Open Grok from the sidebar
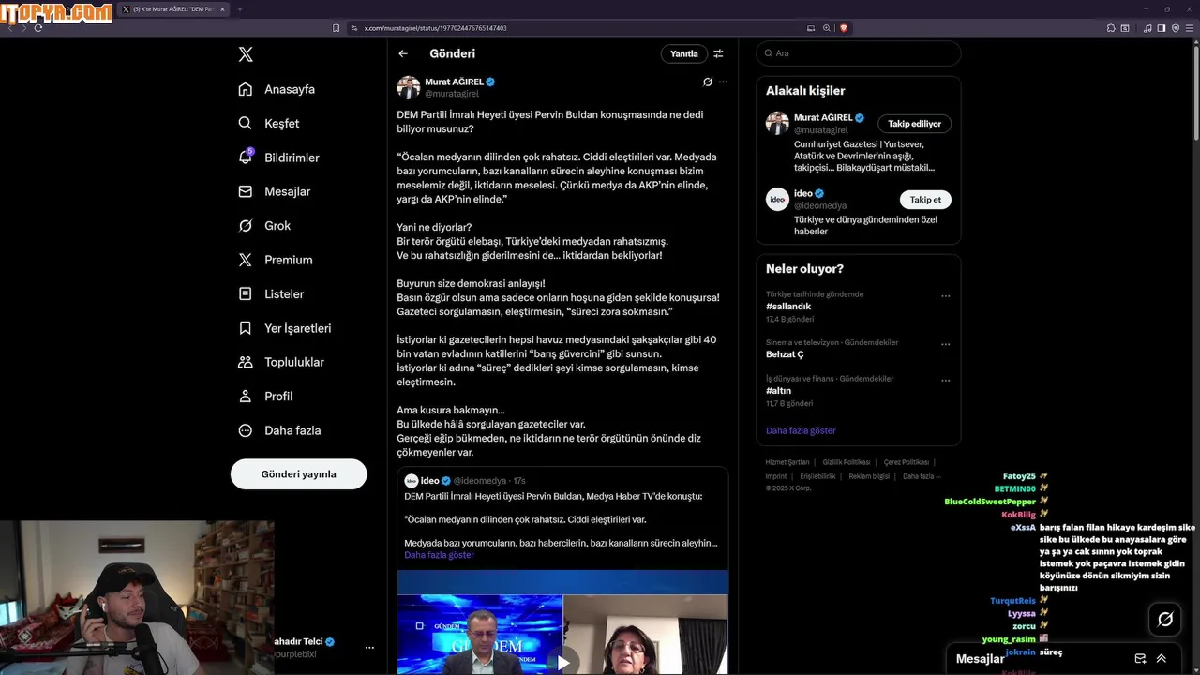The width and height of the screenshot is (1200, 675). point(264,226)
